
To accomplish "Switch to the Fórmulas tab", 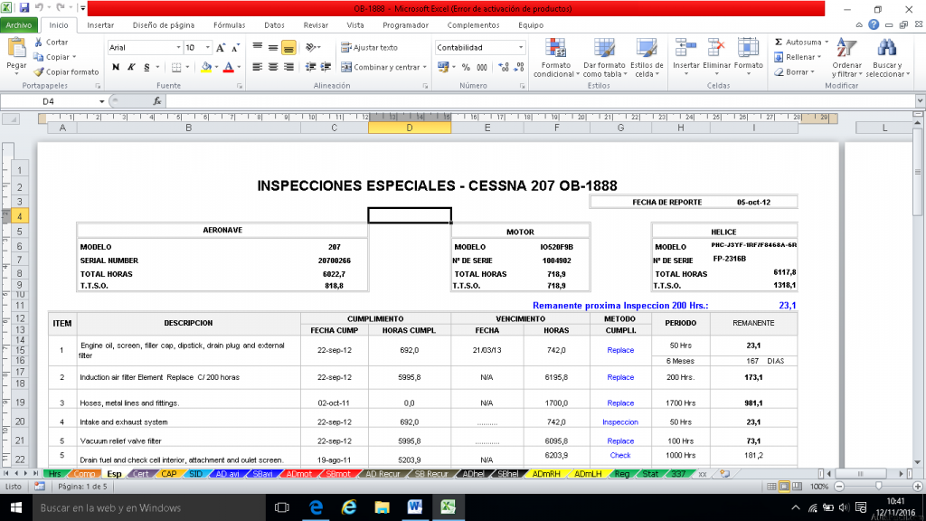I will tap(229, 25).
